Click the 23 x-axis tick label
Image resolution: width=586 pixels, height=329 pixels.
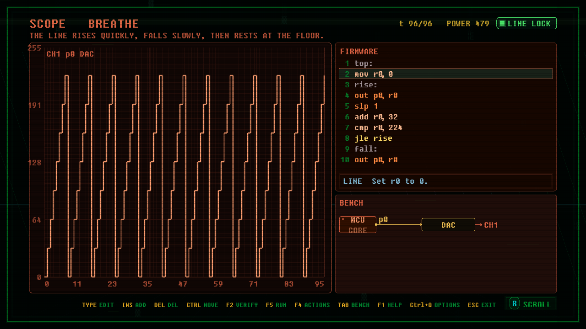[x=112, y=284]
